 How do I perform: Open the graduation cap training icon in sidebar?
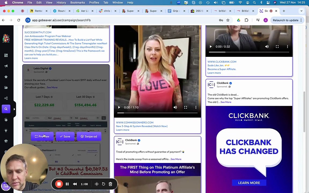pos(6,141)
